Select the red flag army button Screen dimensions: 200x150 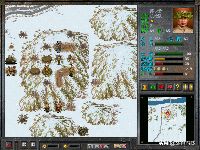coord(161,87)
